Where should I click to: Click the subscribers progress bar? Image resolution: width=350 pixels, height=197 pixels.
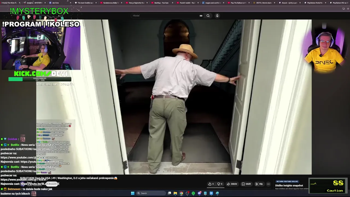[x=40, y=79]
